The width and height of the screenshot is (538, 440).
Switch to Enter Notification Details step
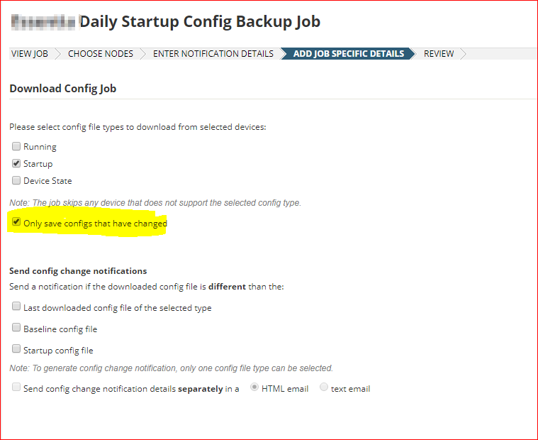(213, 54)
